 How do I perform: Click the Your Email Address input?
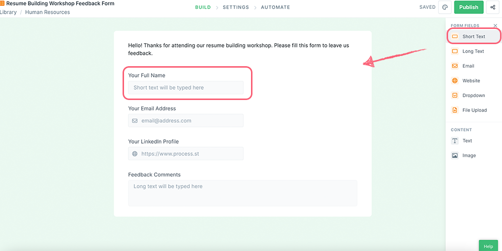click(186, 121)
